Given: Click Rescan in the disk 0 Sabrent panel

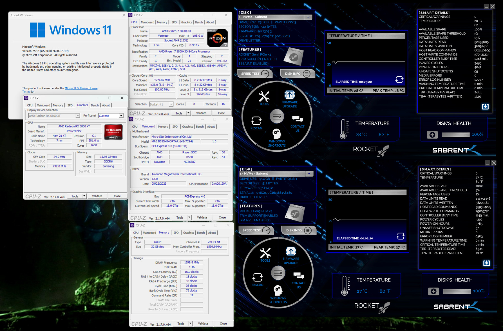Looking at the screenshot, I should 256,123.
